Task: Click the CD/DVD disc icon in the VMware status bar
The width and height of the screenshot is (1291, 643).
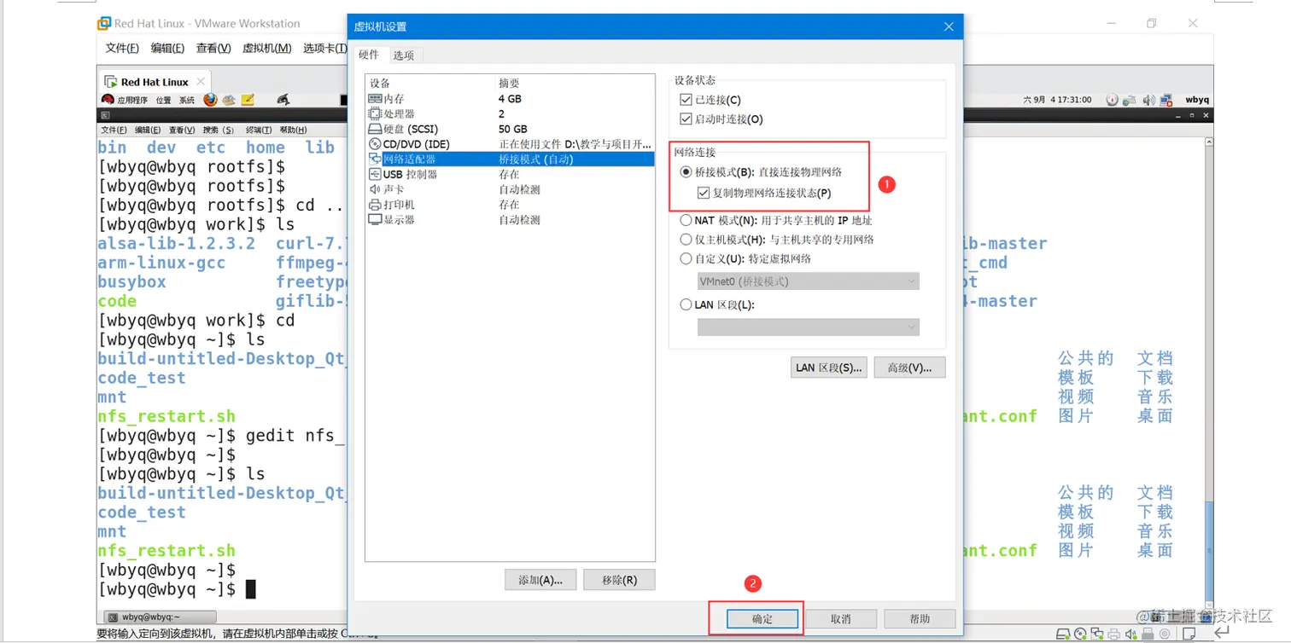Action: pyautogui.click(x=1079, y=635)
